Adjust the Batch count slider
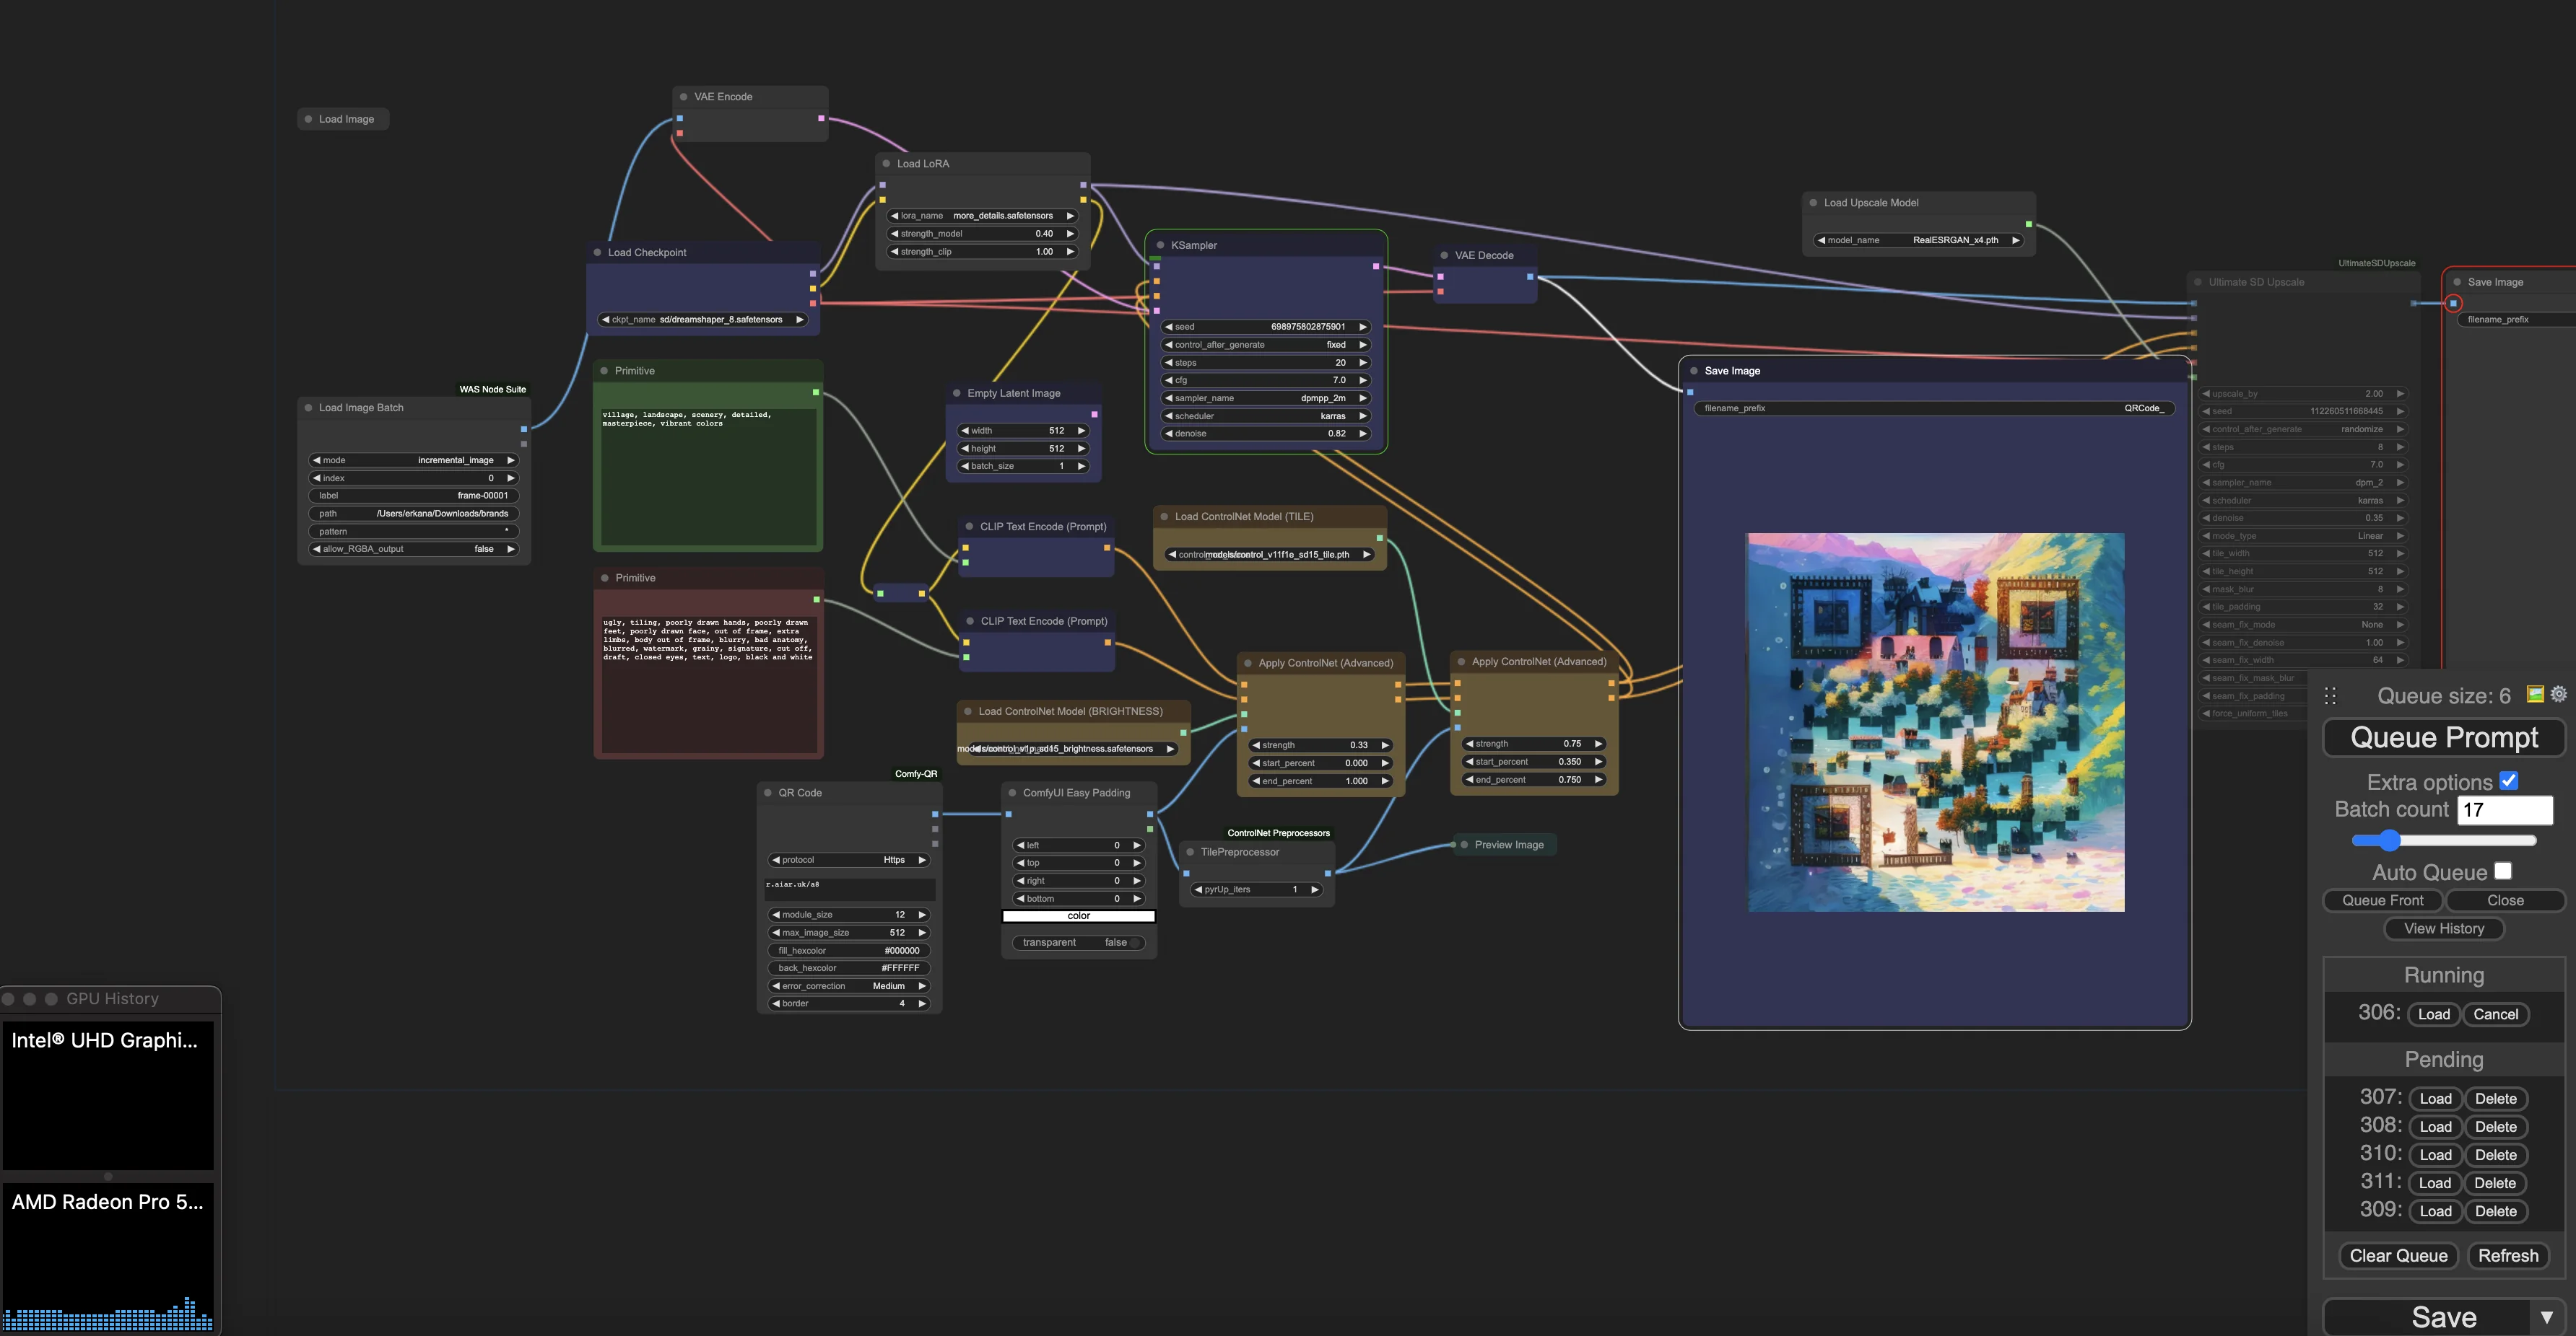Screen dimensions: 2576x1336 [2390, 840]
